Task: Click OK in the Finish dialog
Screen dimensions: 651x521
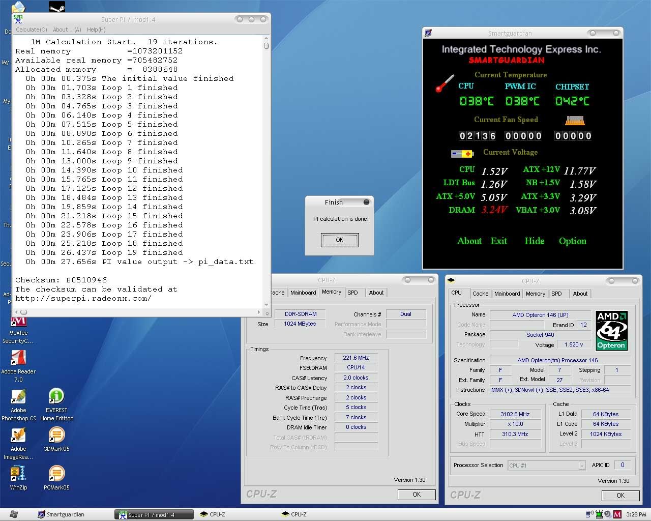Action: click(340, 240)
